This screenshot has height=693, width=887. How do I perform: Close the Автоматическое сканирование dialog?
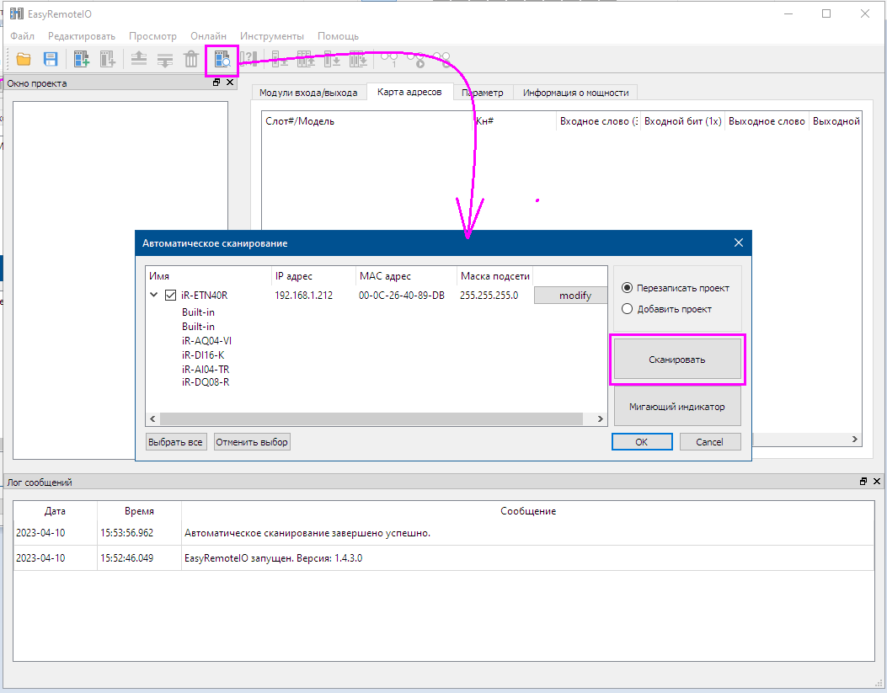tap(739, 243)
